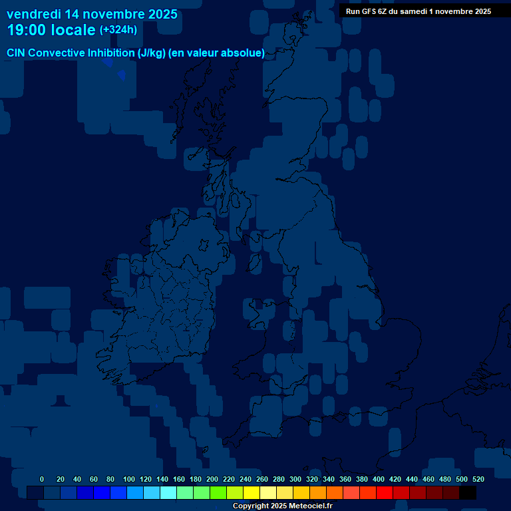Select the cyan swatch between 140 and 160
This screenshot has width=511, height=511.
(168, 492)
